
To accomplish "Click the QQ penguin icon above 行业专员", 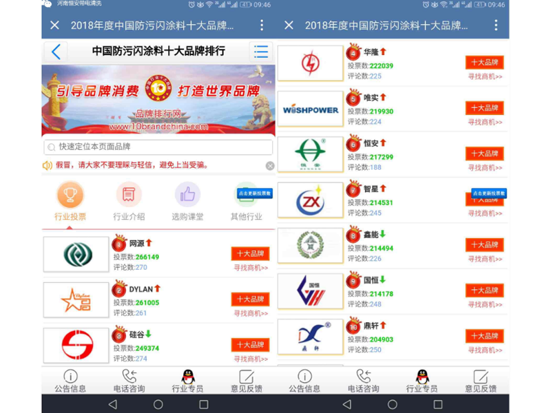I will (187, 375).
